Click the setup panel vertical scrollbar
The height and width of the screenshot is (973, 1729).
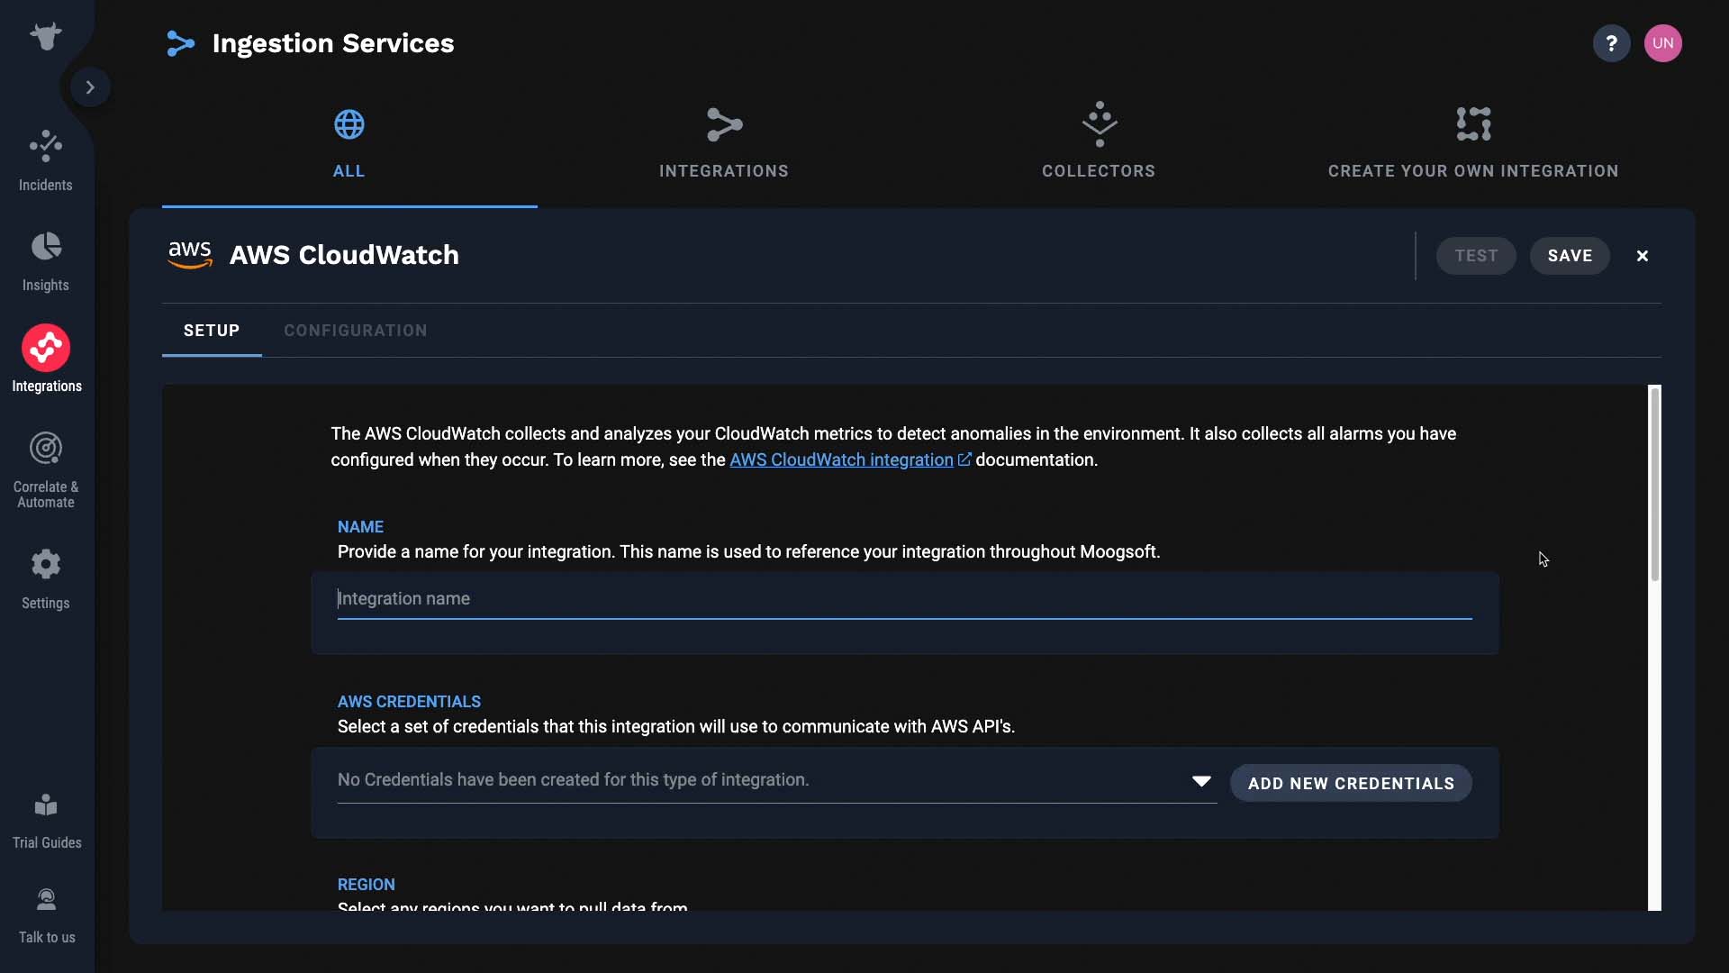[x=1654, y=484]
